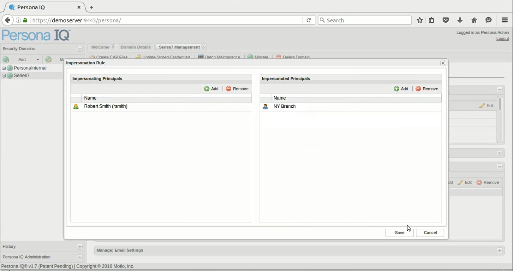
Task: Close the Welcome tab
Action: coord(113,47)
